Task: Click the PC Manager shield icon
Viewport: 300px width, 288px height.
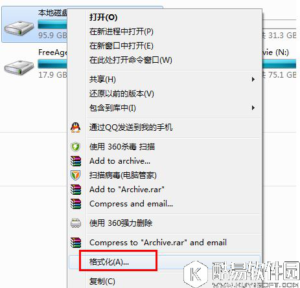Action: pyautogui.click(x=76, y=175)
